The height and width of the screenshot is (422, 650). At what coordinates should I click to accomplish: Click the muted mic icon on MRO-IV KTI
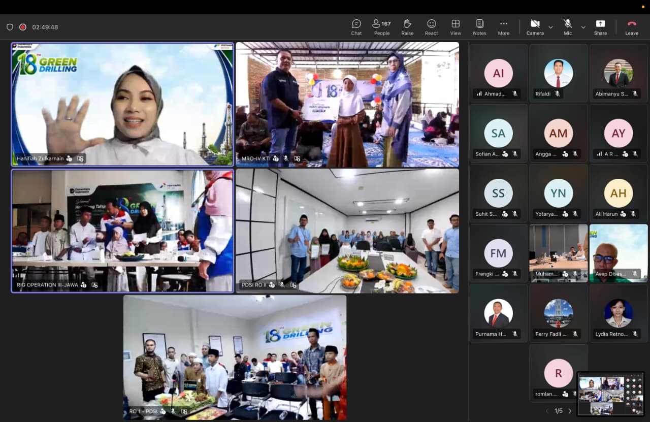coord(286,158)
